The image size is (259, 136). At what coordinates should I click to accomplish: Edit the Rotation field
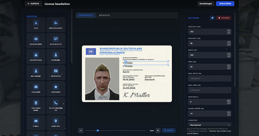click(x=209, y=102)
